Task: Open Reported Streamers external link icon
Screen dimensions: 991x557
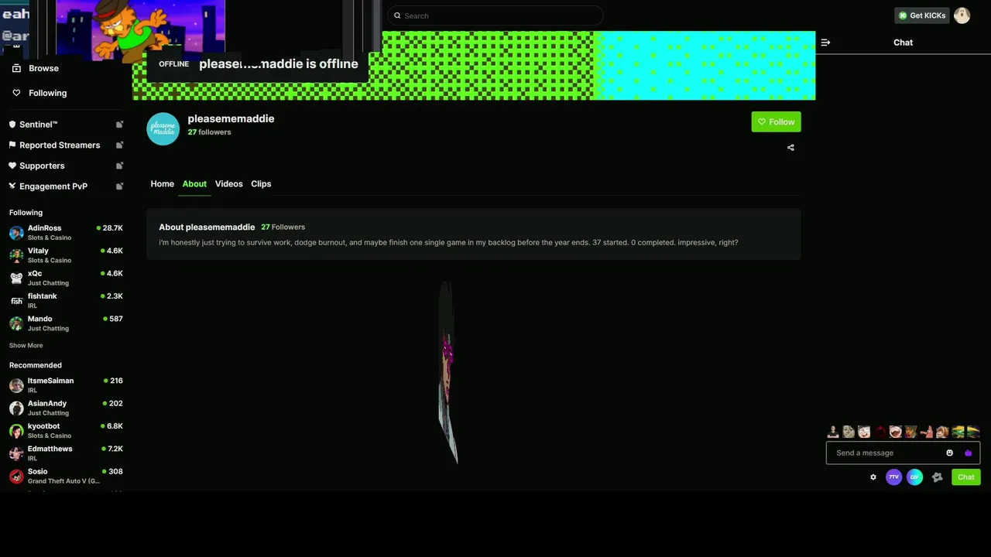Action: [119, 145]
